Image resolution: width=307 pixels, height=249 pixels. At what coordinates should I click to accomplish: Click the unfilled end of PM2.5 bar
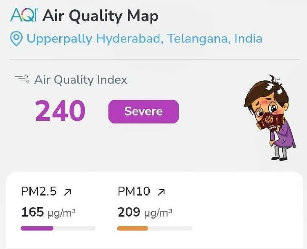(75, 228)
